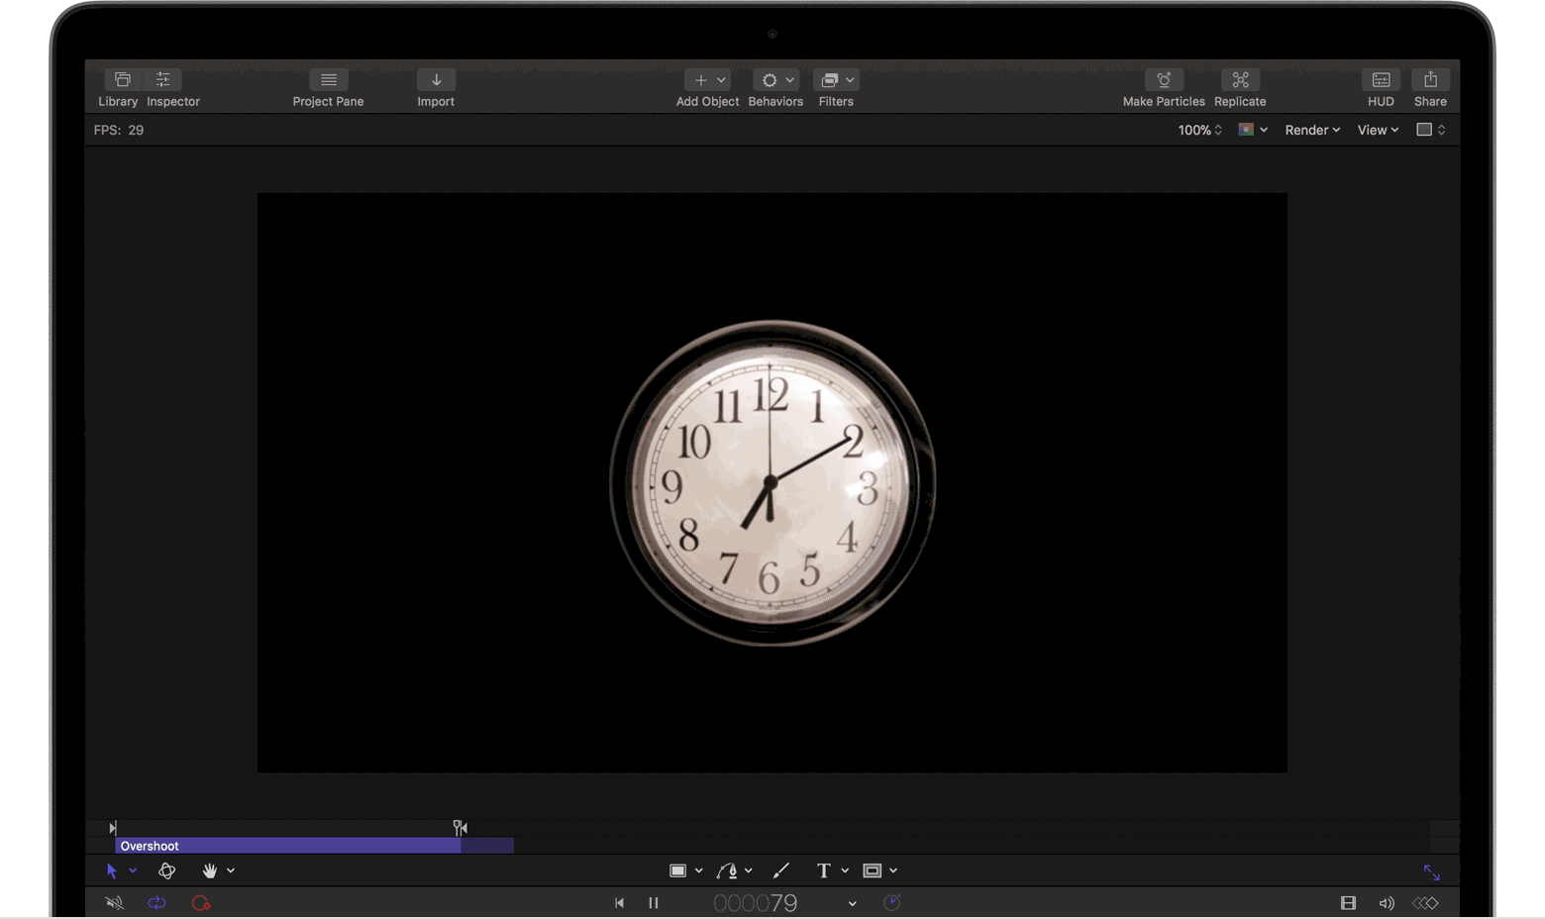Click the Import arrow icon
Screen dimensions: 1545x919
pyautogui.click(x=436, y=80)
